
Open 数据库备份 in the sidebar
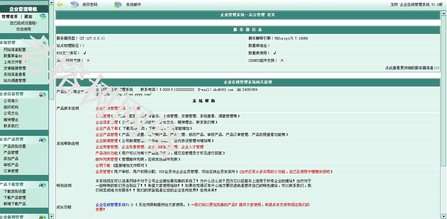pos(13,56)
